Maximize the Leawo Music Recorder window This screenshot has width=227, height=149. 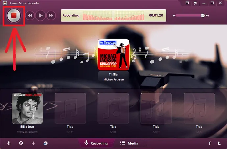point(212,3)
